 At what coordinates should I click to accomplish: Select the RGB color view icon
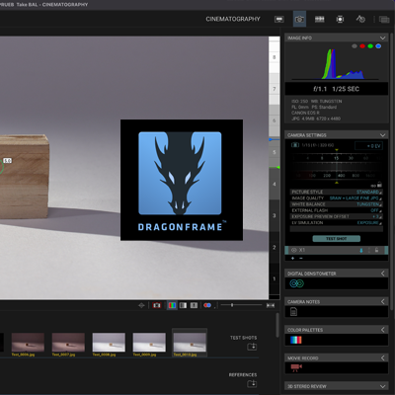(172, 305)
